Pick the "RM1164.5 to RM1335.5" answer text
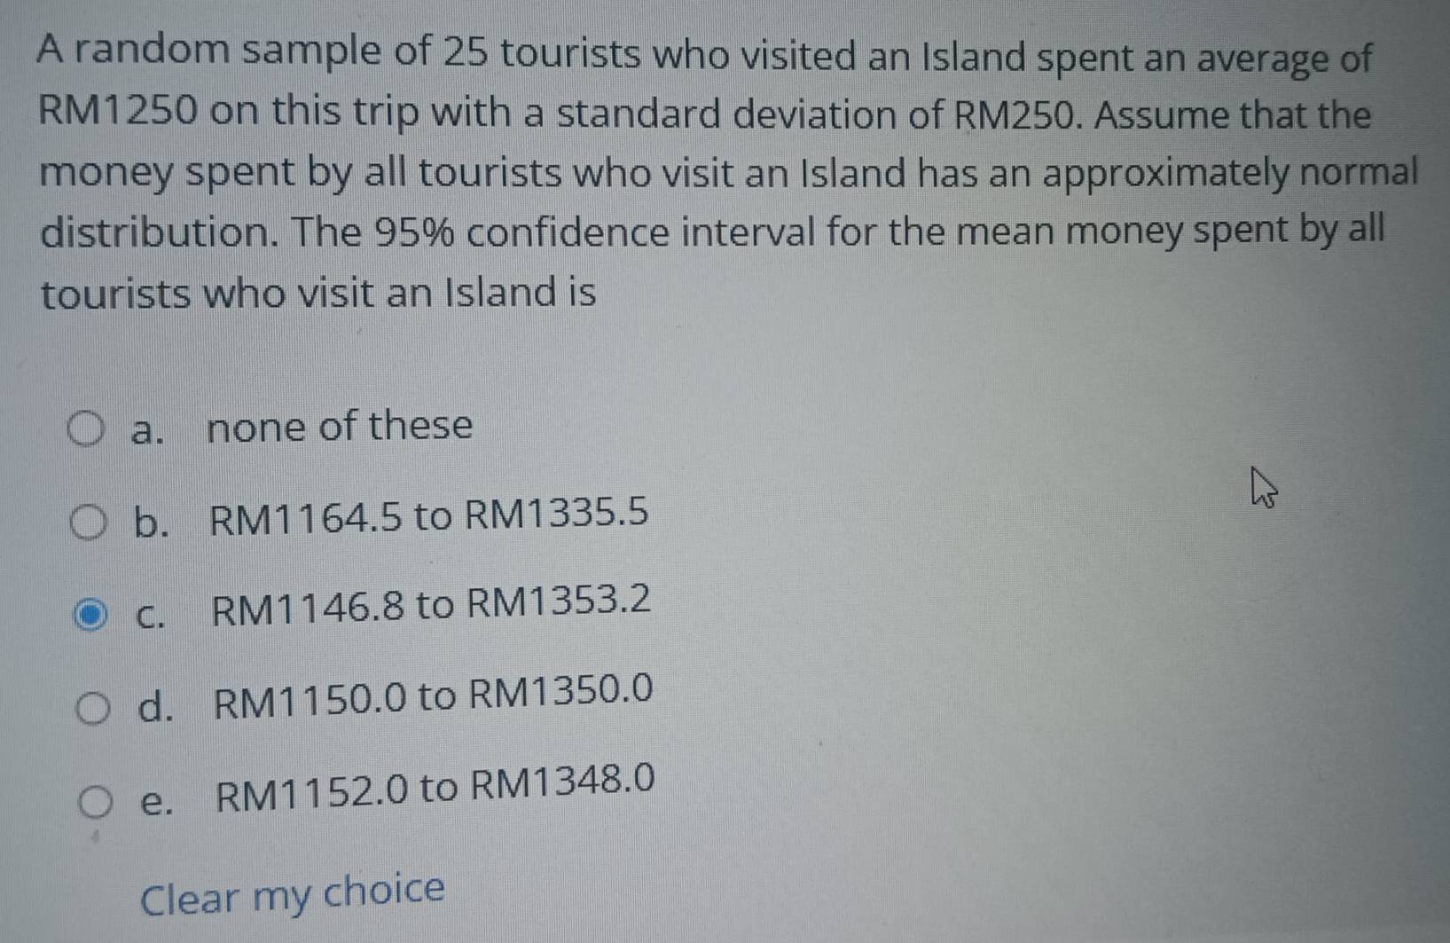Image resolution: width=1450 pixels, height=943 pixels. 428,516
